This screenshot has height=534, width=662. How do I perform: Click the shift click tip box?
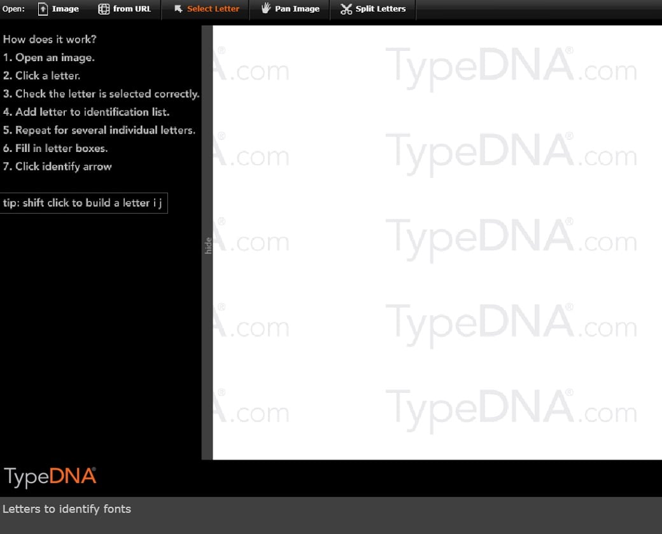tap(83, 203)
